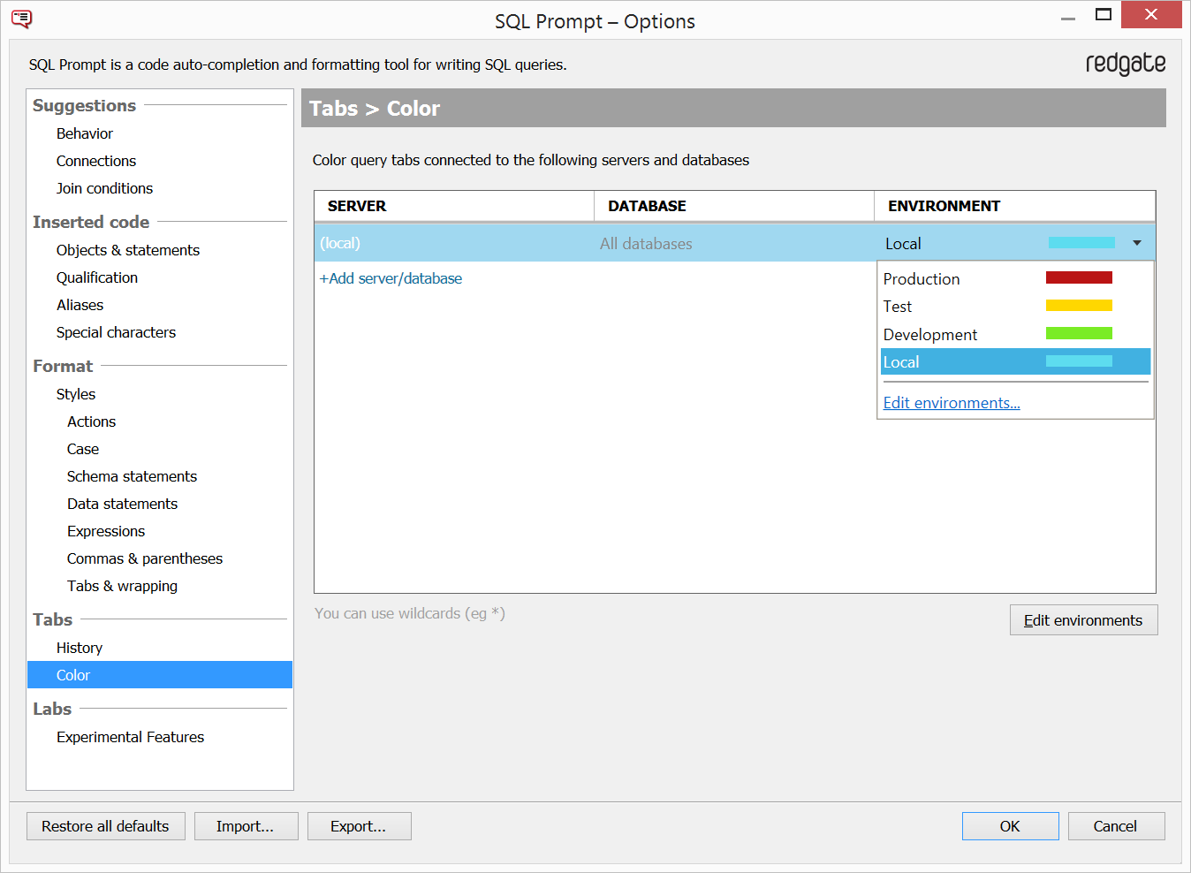
Task: Click the red Production color swatch
Action: 1078,278
